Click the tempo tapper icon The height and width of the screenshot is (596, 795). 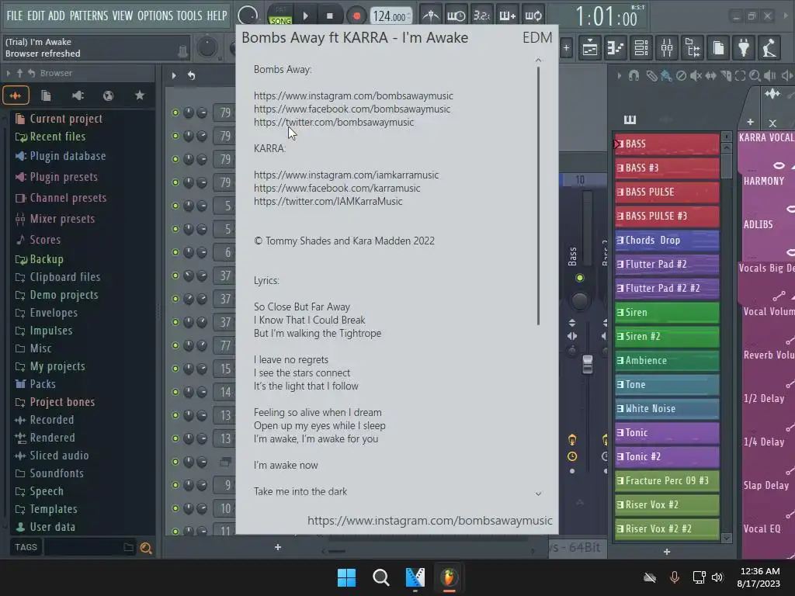pos(769,48)
